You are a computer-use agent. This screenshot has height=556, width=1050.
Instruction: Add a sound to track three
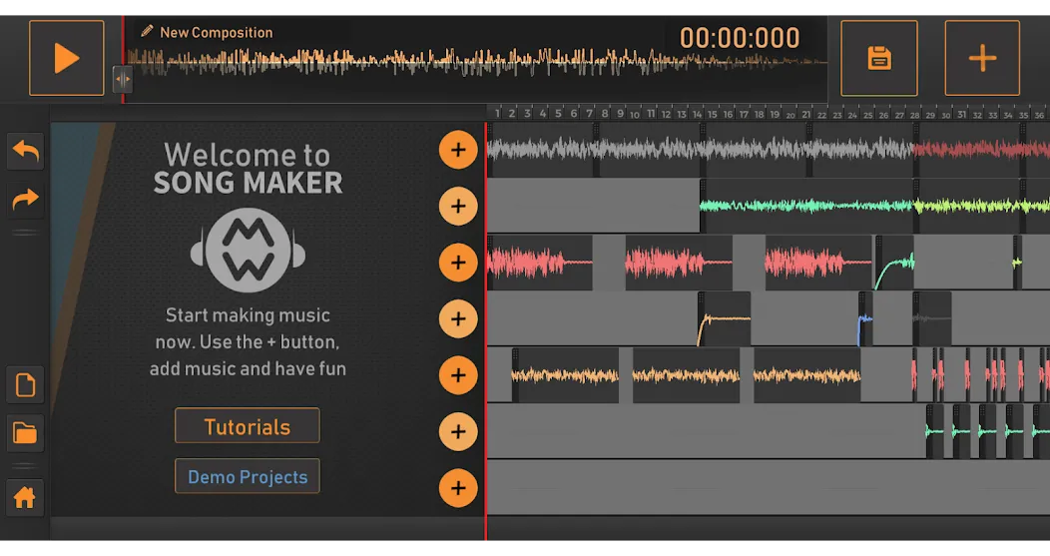pos(458,262)
